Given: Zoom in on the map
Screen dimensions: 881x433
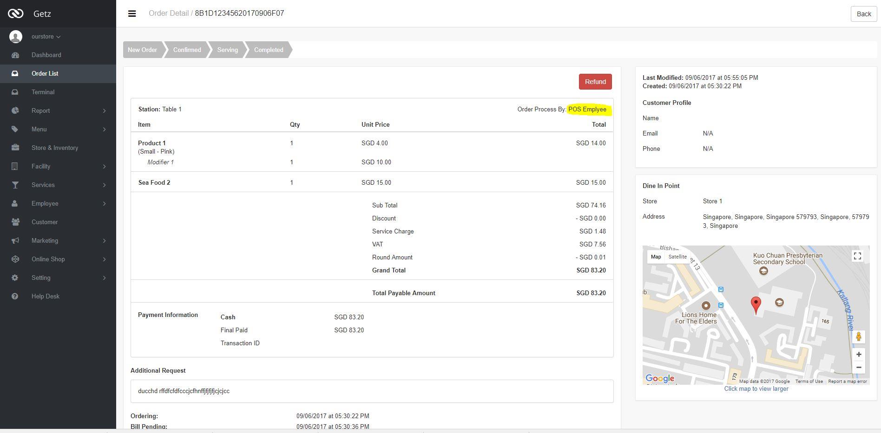Looking at the screenshot, I should pyautogui.click(x=858, y=355).
